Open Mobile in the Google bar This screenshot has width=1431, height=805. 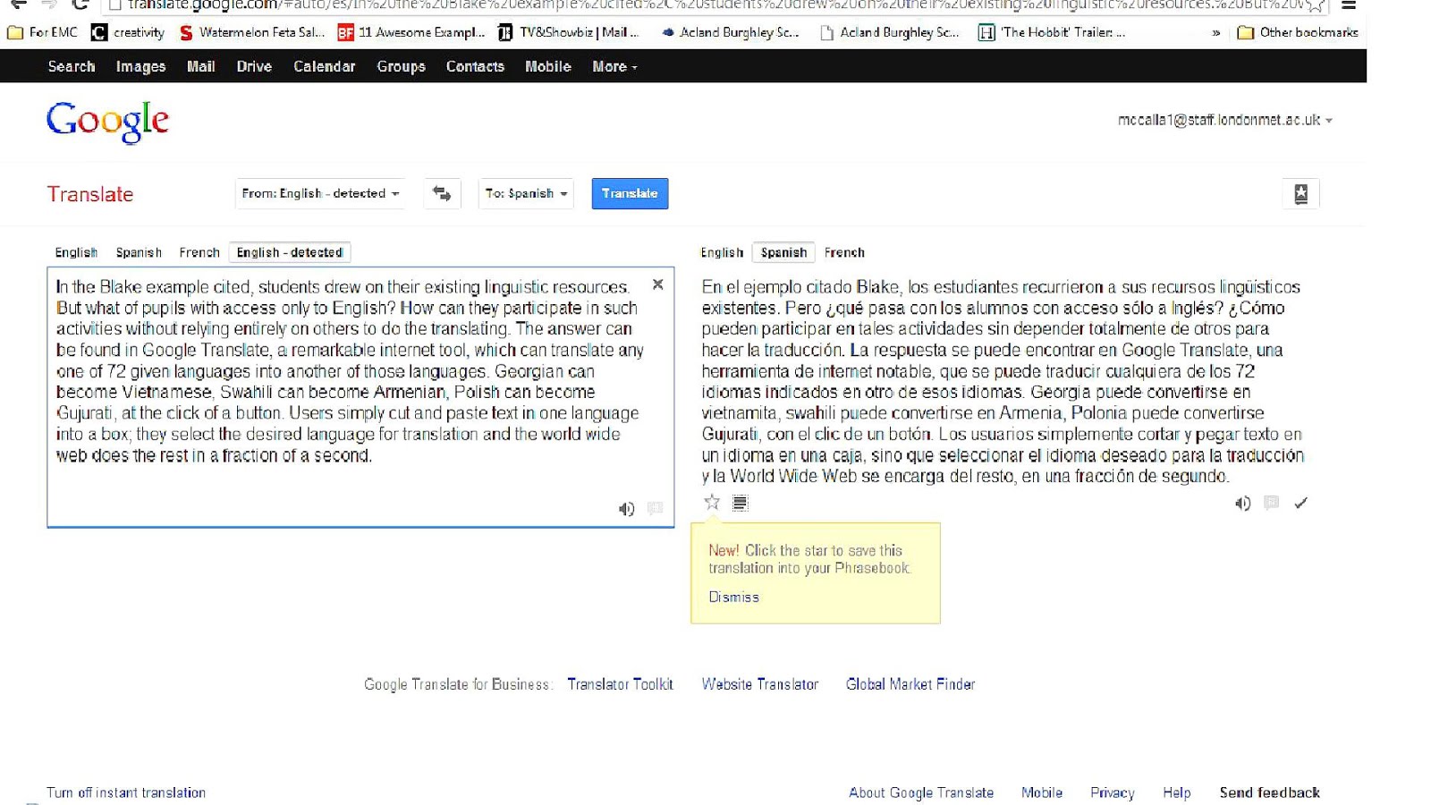(x=547, y=66)
